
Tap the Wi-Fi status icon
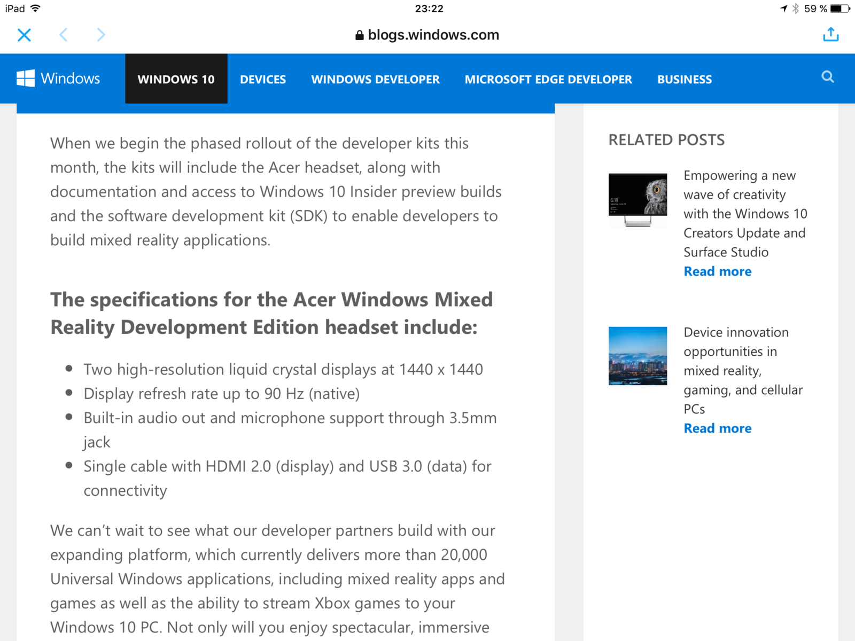[35, 9]
